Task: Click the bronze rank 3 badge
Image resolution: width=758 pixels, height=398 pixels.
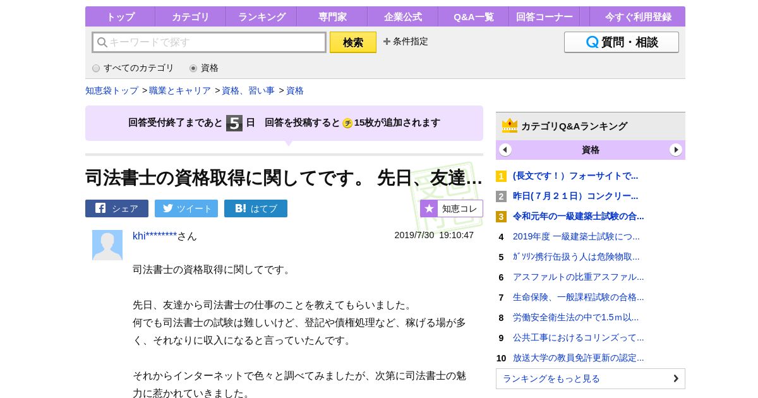Action: (x=501, y=217)
